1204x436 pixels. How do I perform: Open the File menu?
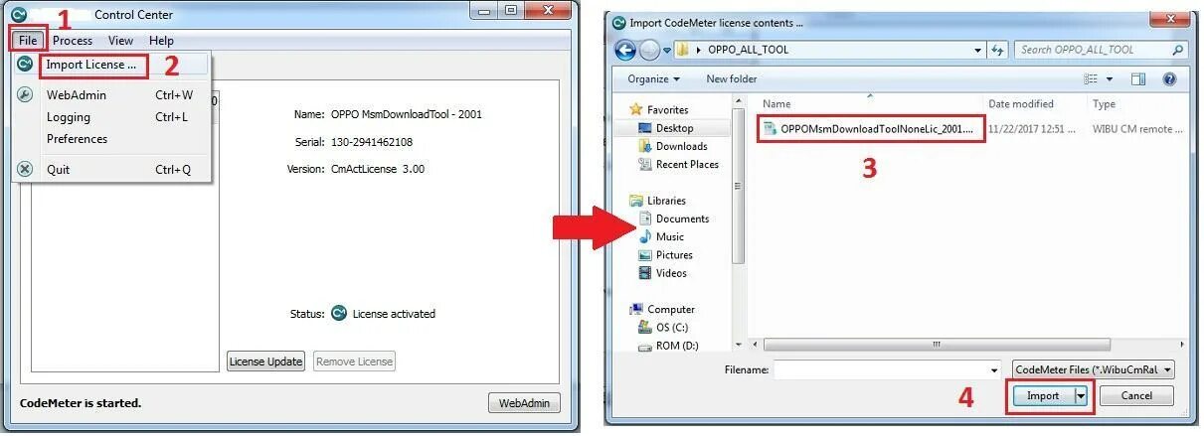[x=28, y=41]
